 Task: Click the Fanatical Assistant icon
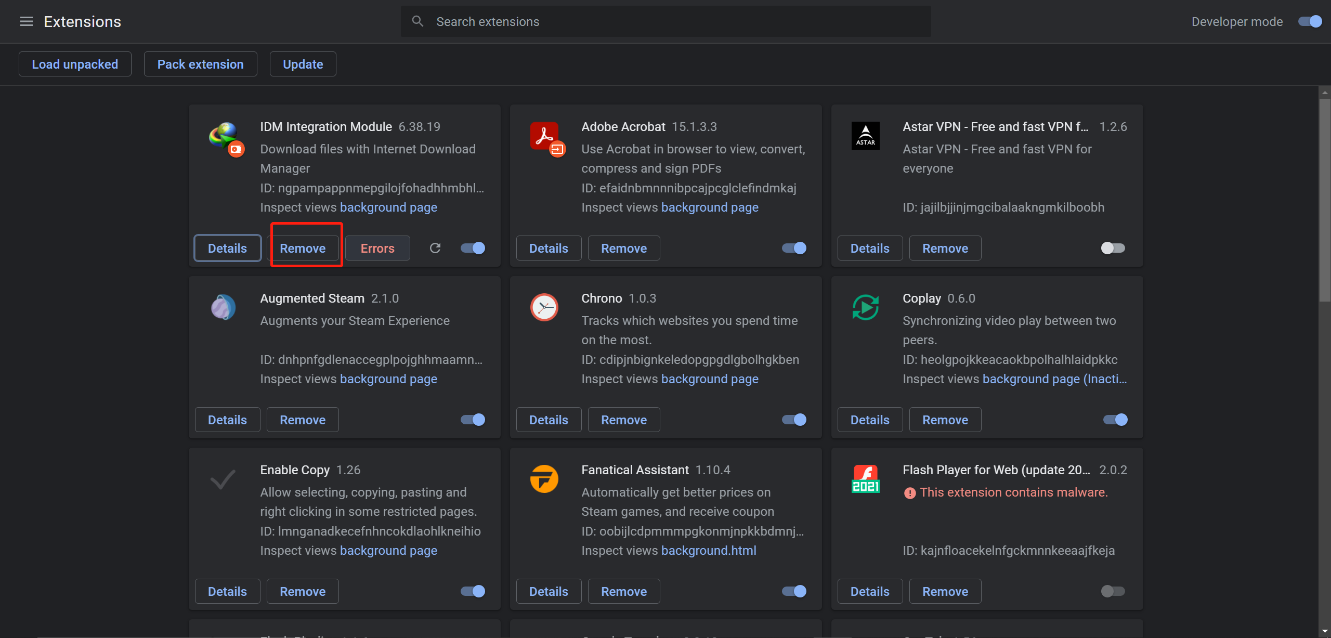pos(544,478)
